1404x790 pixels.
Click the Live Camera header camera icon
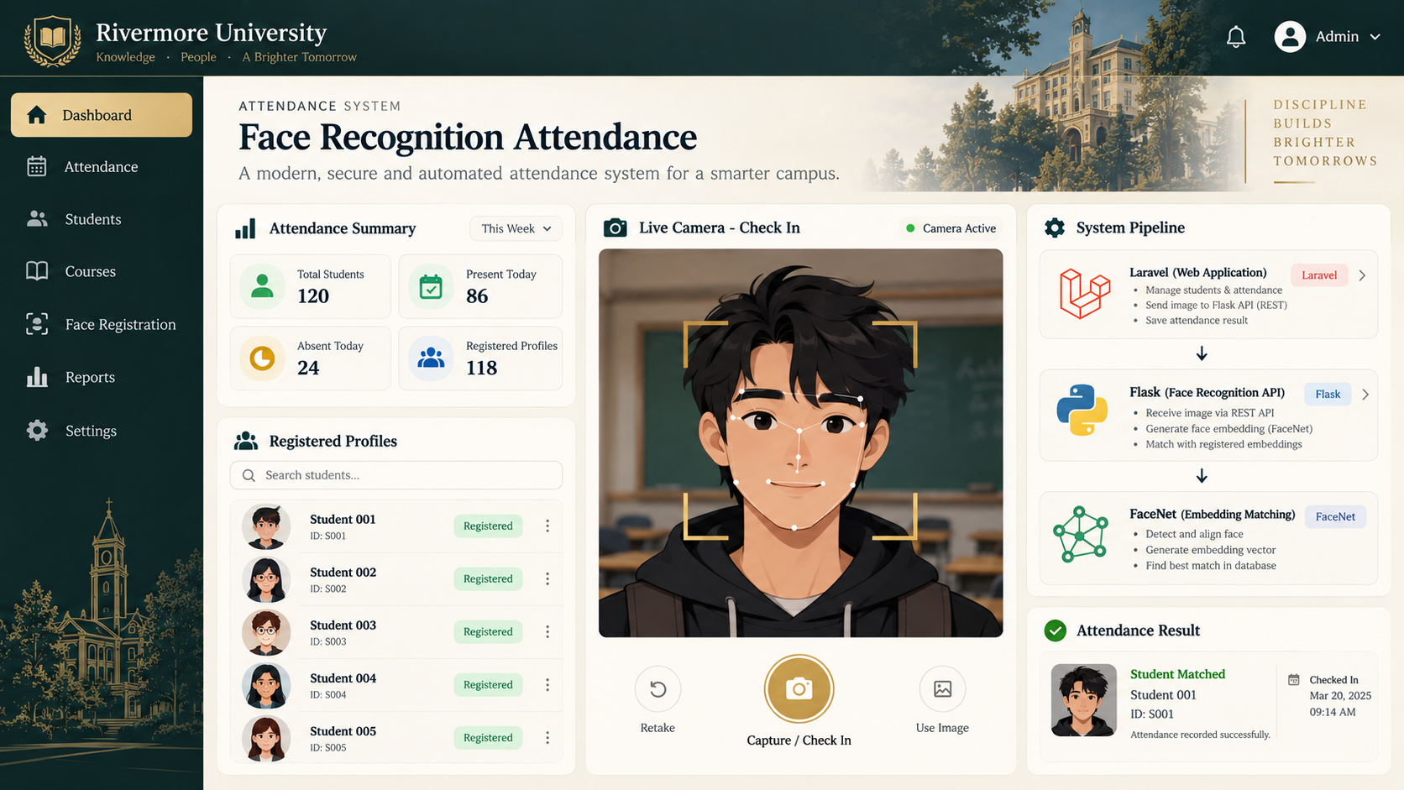(x=616, y=228)
